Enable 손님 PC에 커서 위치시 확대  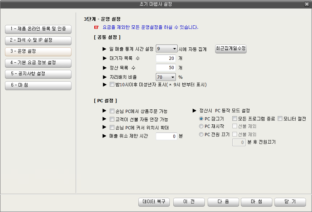pos(112,128)
